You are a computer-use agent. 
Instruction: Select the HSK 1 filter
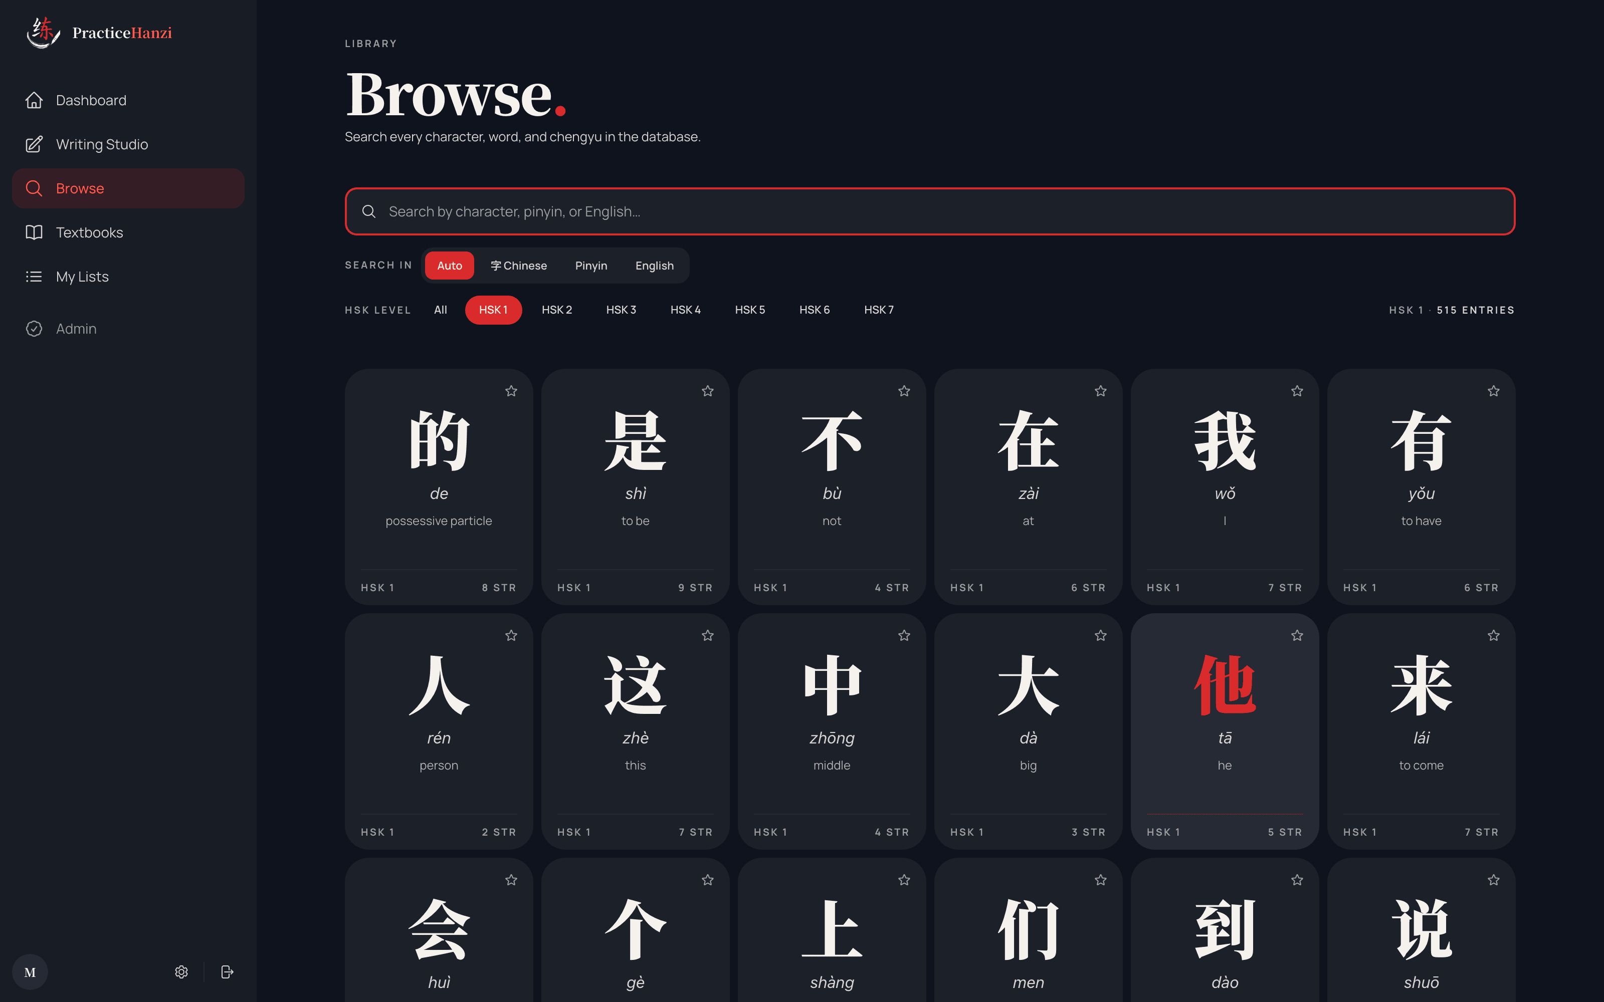tap(493, 310)
